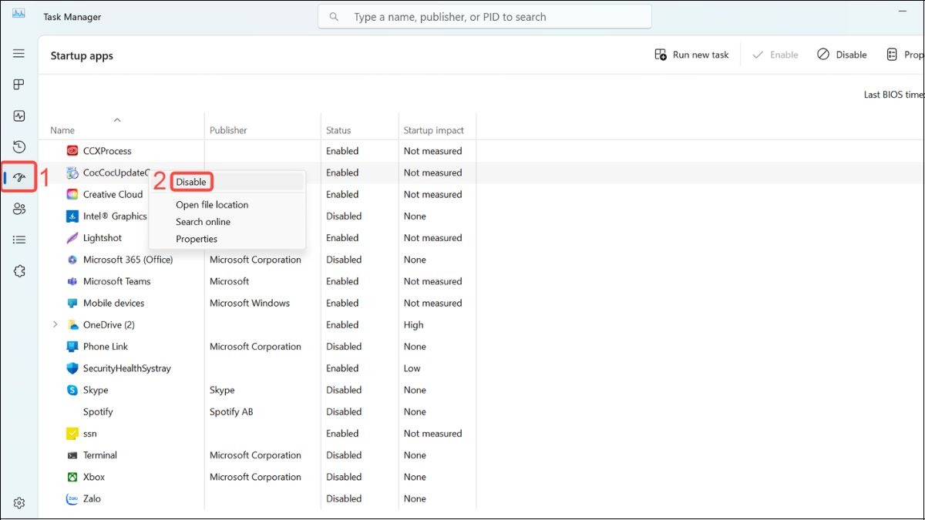Image resolution: width=925 pixels, height=520 pixels.
Task: Click the Enable toolbar button
Action: (x=775, y=55)
